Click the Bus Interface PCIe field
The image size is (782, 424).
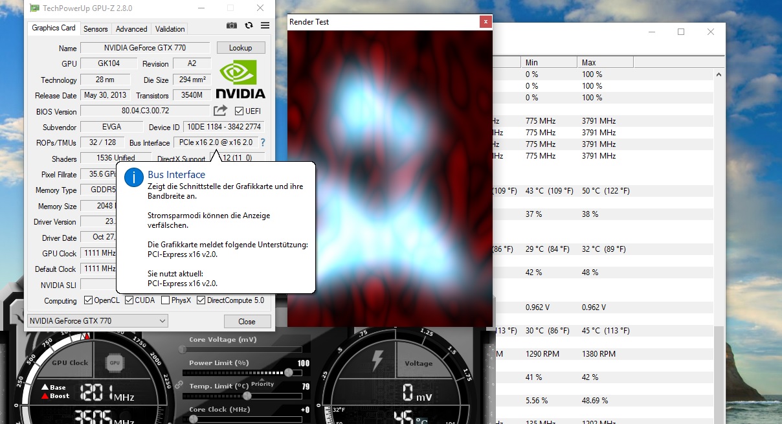[216, 142]
